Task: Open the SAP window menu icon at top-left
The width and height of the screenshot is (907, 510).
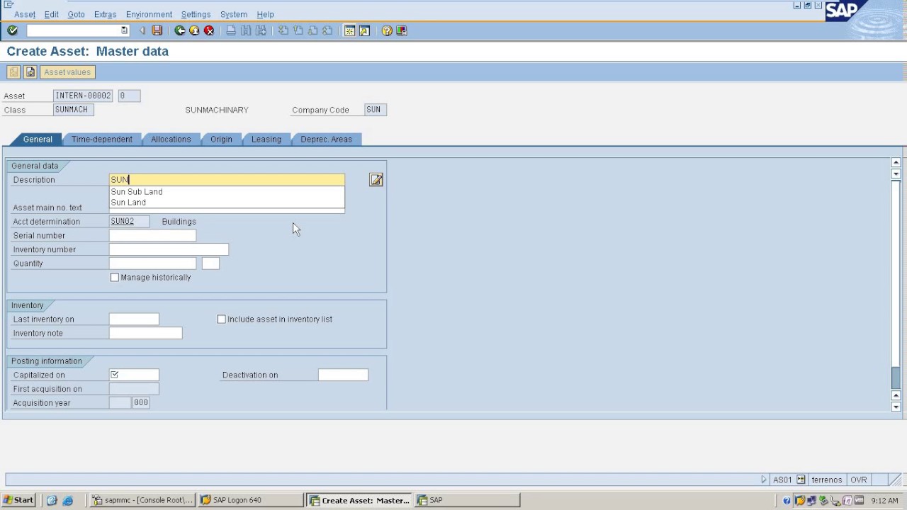Action: click(9, 4)
